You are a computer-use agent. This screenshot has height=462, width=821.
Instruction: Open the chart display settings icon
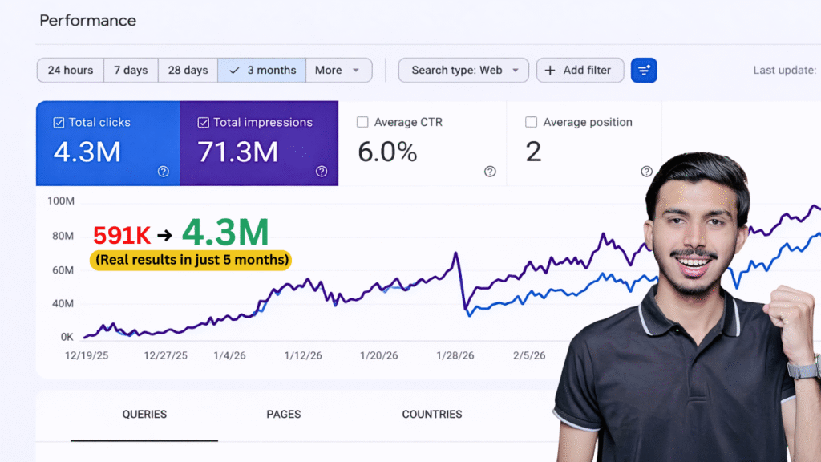tap(644, 70)
